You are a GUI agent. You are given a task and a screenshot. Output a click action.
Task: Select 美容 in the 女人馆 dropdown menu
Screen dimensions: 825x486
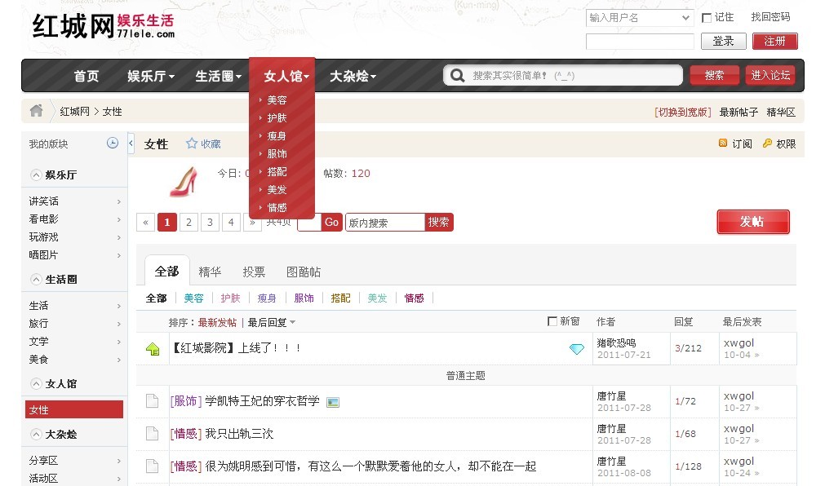277,100
